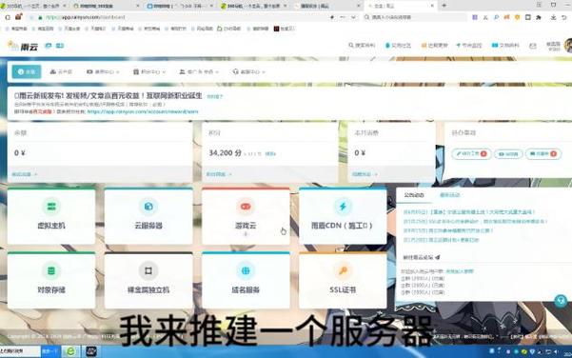This screenshot has height=358, width=572.
Task: Click the third pending-items pill with badge
Action: point(543,154)
